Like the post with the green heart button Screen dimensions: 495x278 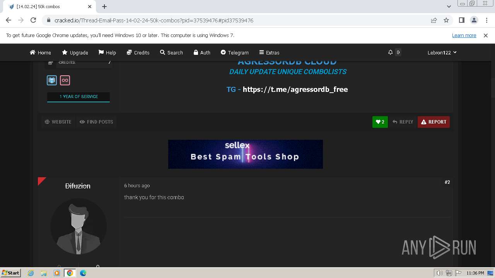click(380, 122)
